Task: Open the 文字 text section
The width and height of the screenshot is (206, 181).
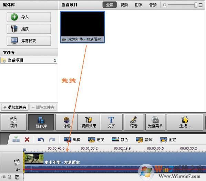Action: [x=111, y=122]
